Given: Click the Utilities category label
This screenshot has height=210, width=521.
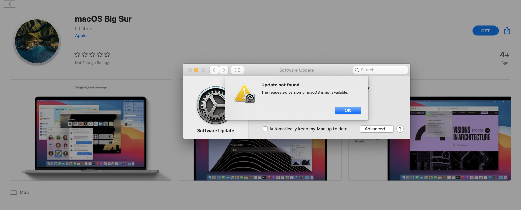Looking at the screenshot, I should click(83, 29).
